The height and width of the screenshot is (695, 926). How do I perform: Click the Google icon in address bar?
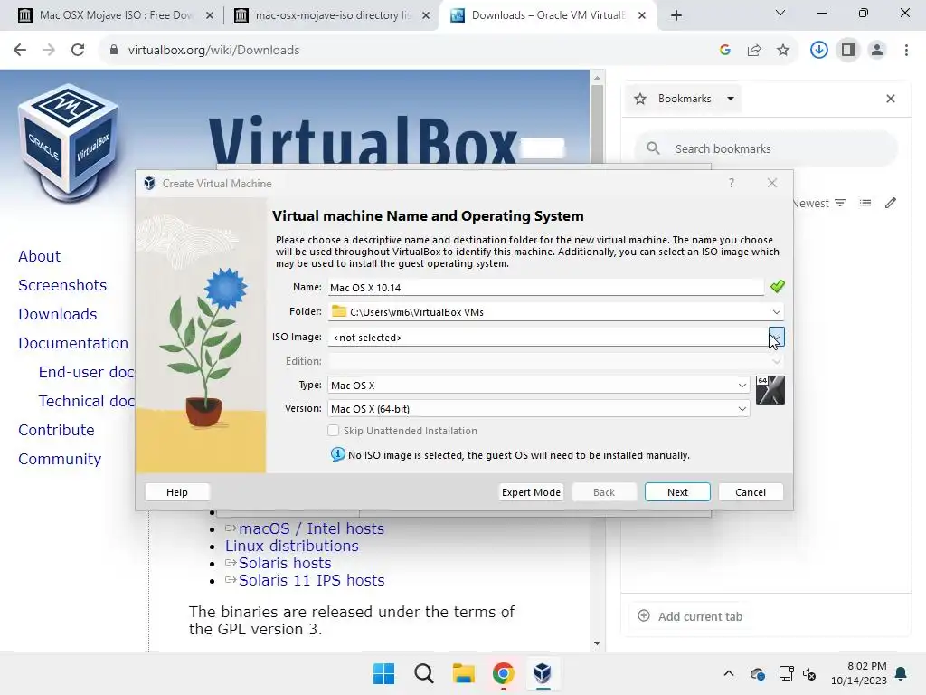(x=725, y=51)
